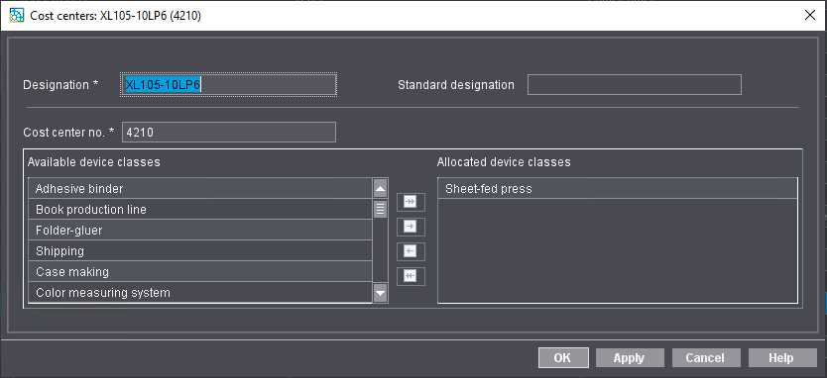The width and height of the screenshot is (827, 378).
Task: Confirm with the OK button
Action: coord(563,358)
